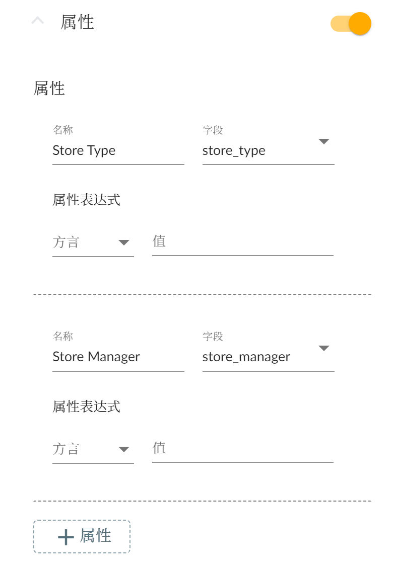Screen dimensions: 394x572
Task: Open the store_type field dropdown
Action: coord(323,142)
